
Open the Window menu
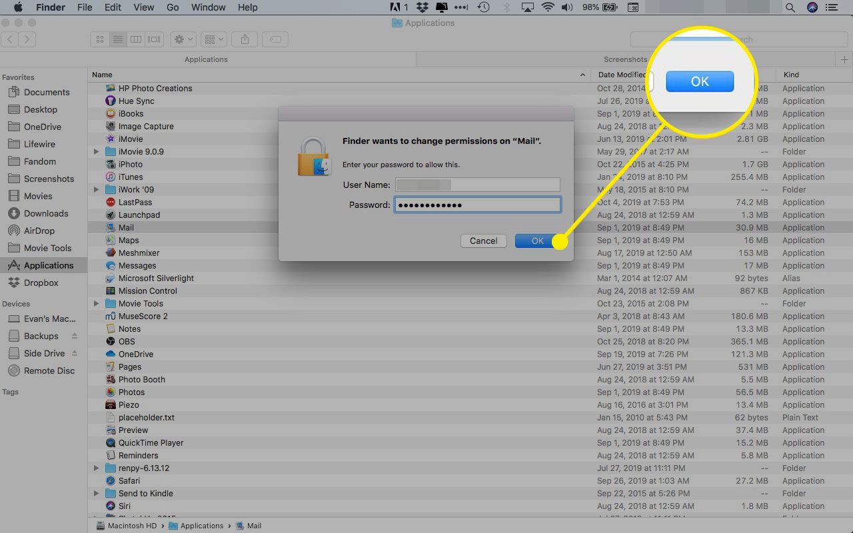pyautogui.click(x=208, y=7)
